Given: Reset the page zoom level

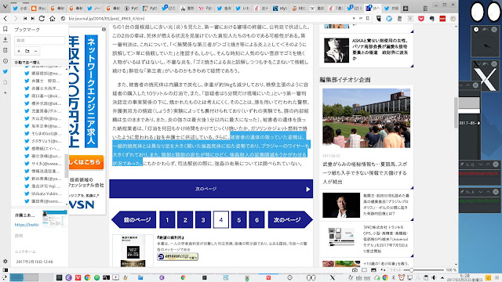Looking at the screenshot, I should [x=395, y=269].
